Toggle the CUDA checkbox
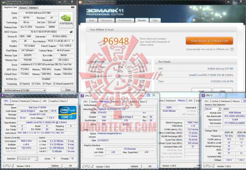This screenshot has width=246, height=170. point(33,84)
